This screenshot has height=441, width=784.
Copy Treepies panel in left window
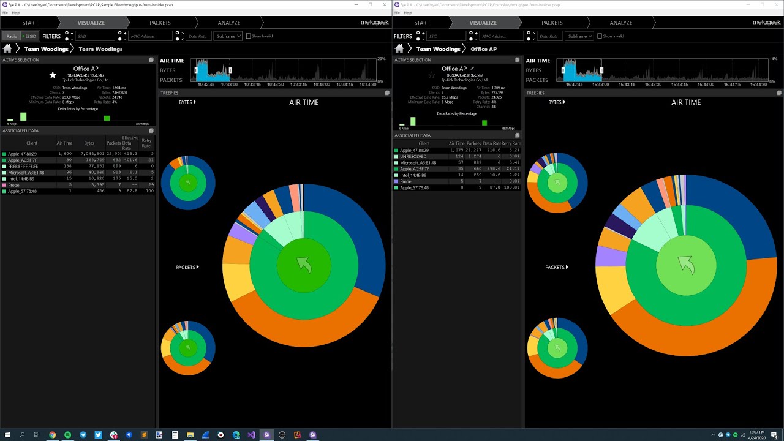(x=387, y=93)
